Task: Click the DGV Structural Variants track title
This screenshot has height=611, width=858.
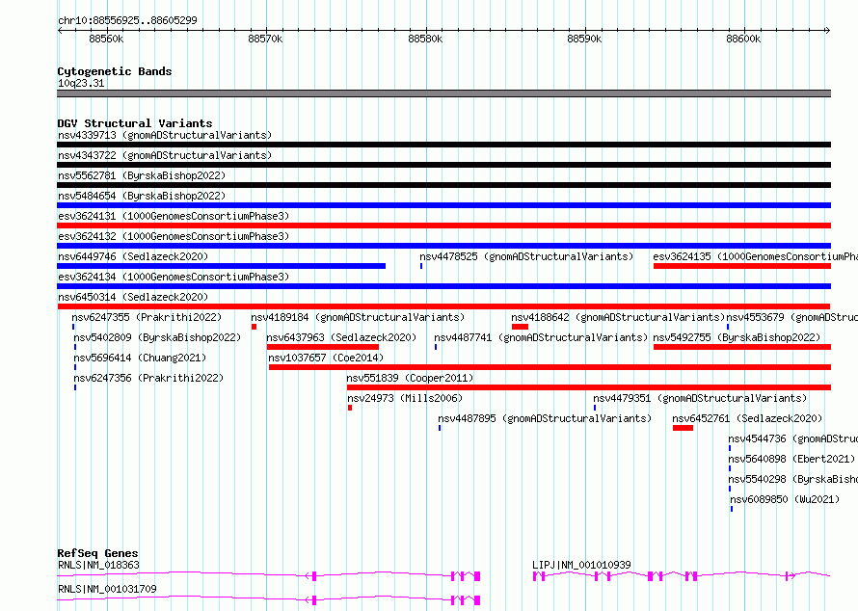Action: (135, 123)
